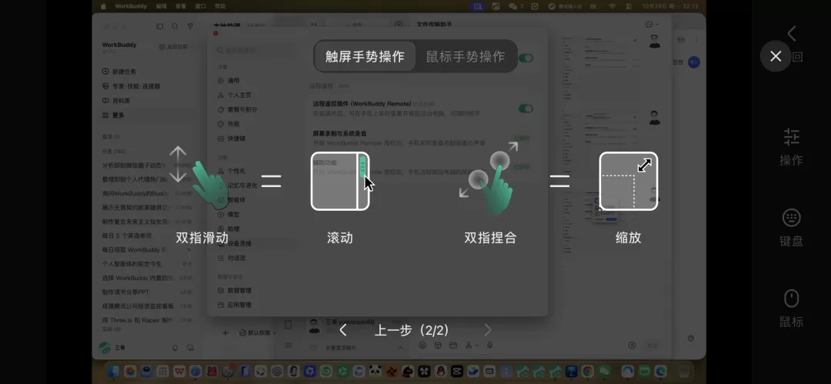
Task: Switch to the 鼠标手势操作 tab
Action: [466, 56]
